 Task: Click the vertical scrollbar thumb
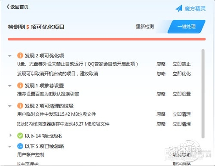[203, 94]
